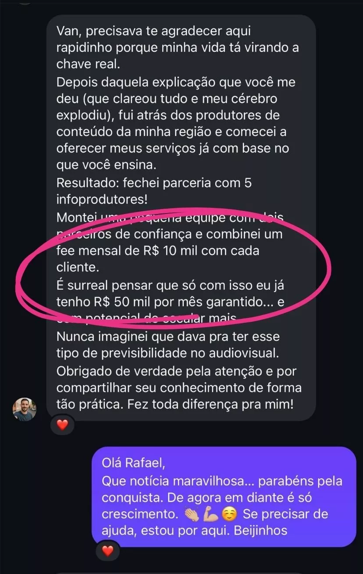363x574 pixels.
Task: Click the word "Beijinhos" in the reply
Action: [260, 531]
